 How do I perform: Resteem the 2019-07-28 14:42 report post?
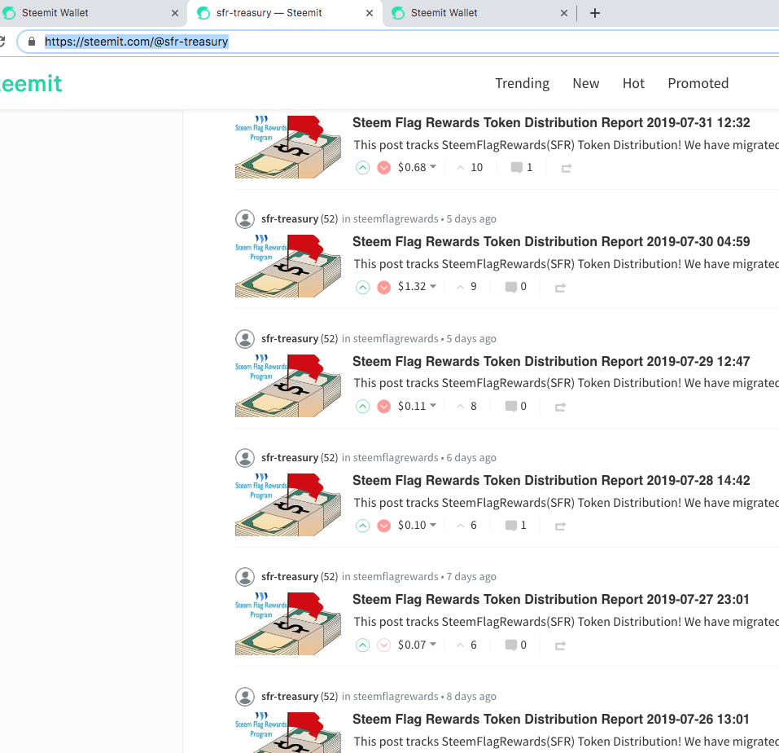(560, 526)
